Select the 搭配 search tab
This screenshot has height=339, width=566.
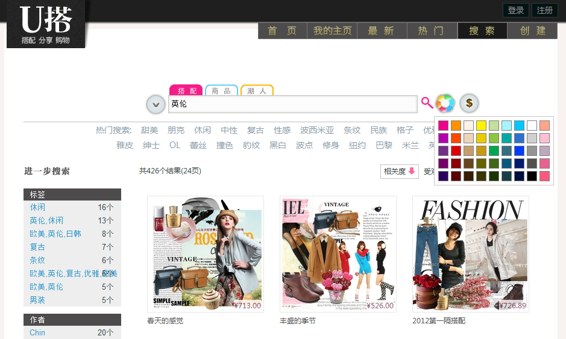tap(186, 90)
